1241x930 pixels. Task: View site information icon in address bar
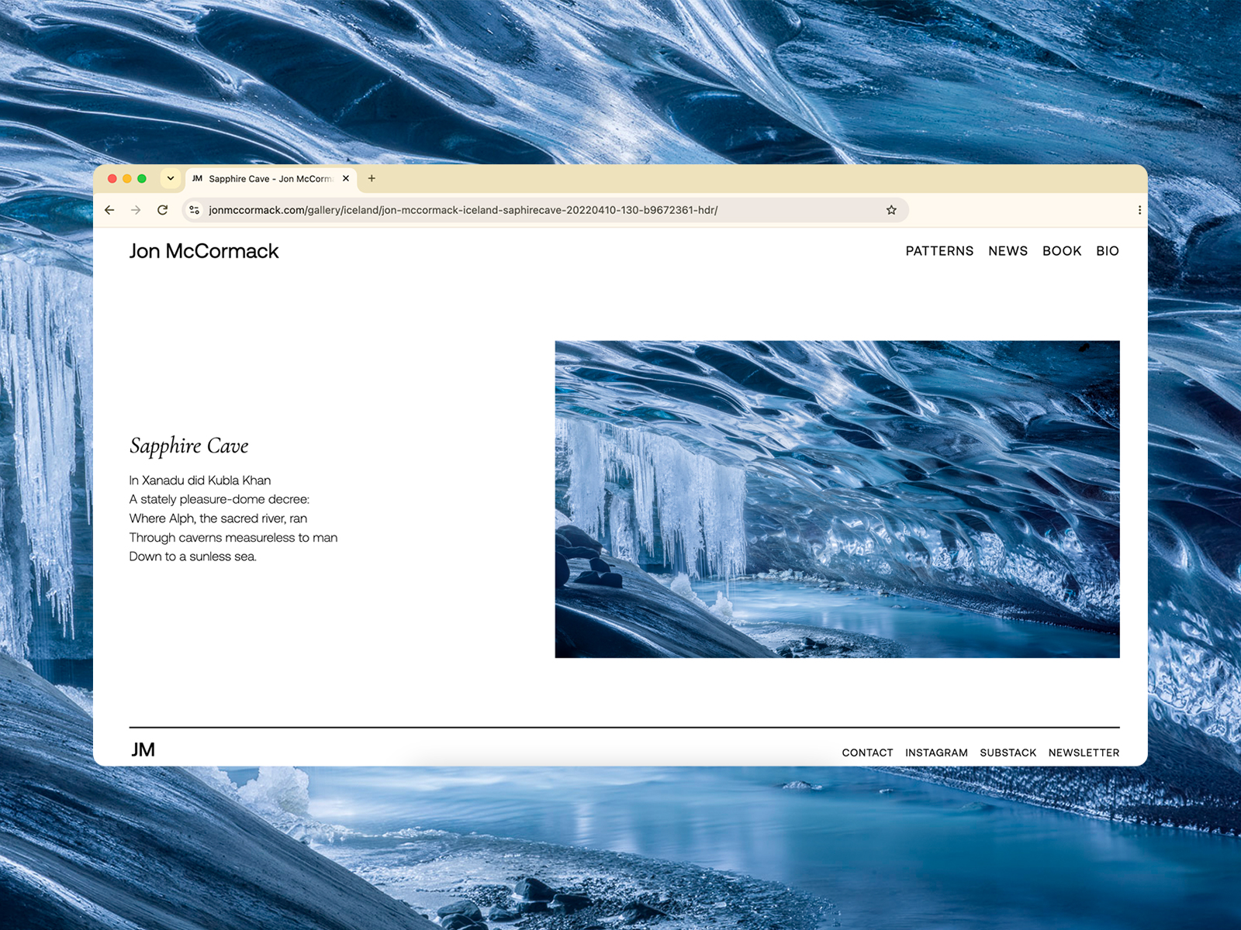[x=194, y=210]
